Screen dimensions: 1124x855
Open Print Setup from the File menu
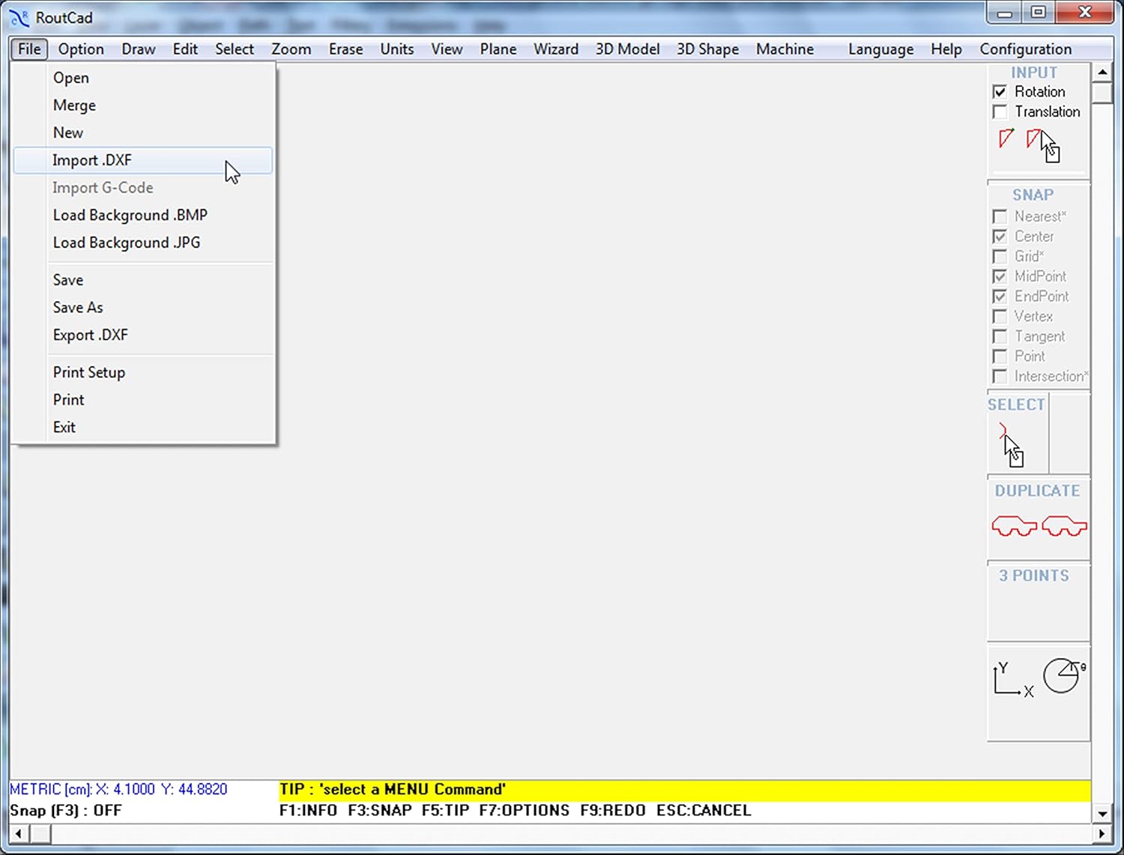[143, 373]
